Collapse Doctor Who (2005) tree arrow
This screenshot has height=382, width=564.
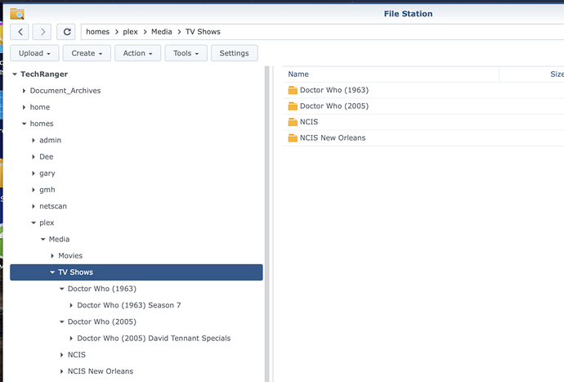click(x=62, y=321)
